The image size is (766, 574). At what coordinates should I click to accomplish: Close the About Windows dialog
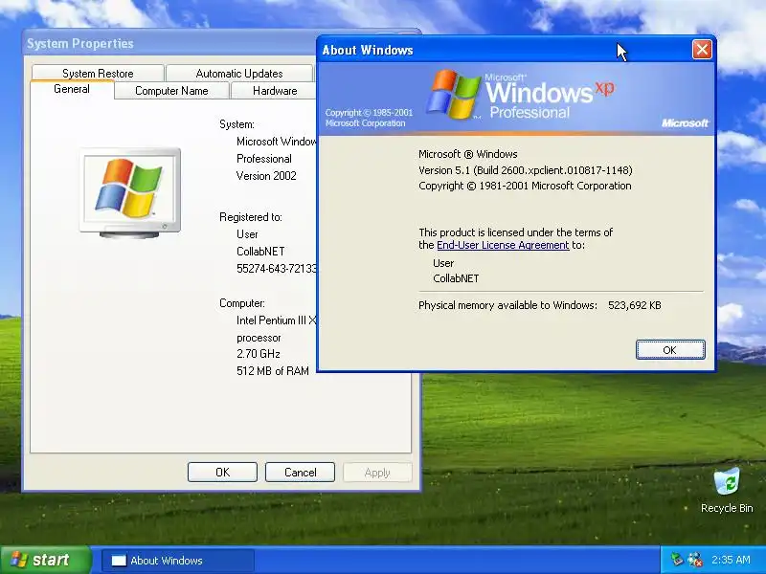pos(702,50)
